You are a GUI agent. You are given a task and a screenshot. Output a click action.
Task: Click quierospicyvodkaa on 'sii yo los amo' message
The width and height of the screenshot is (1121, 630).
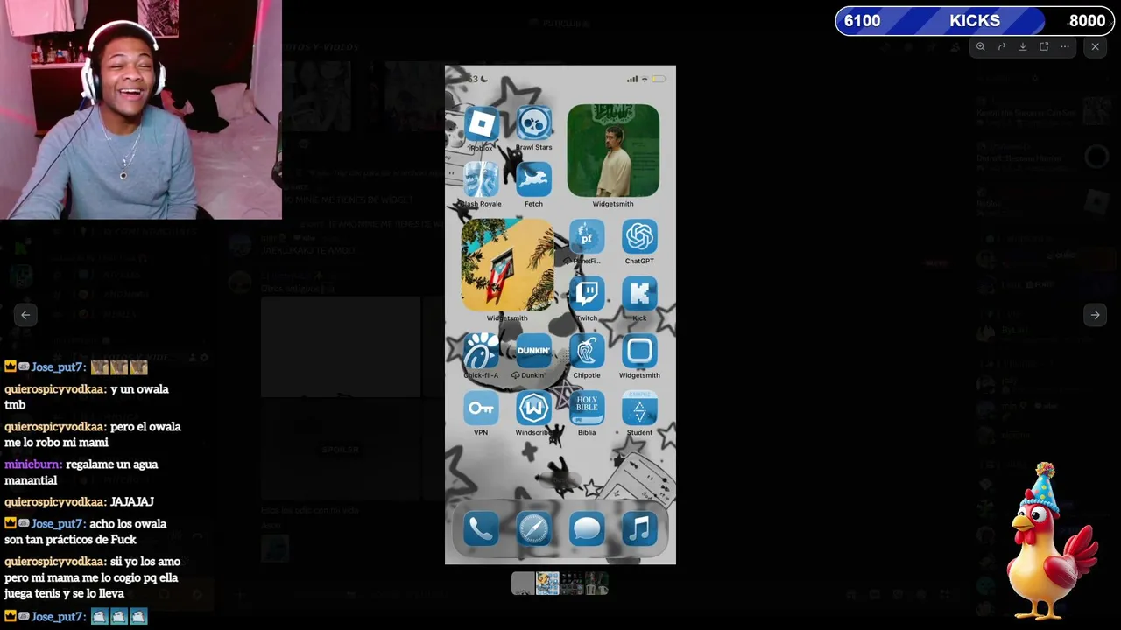point(55,562)
